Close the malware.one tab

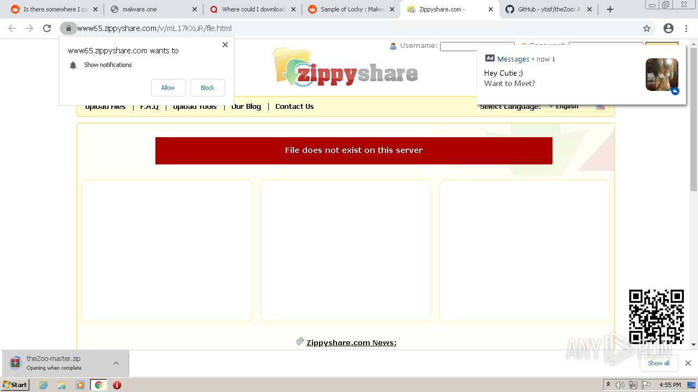point(195,9)
